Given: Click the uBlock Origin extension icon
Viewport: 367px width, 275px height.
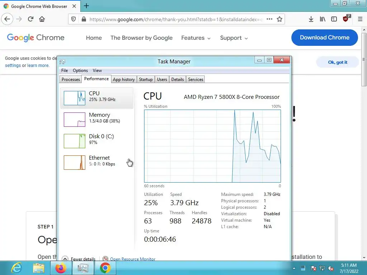Looking at the screenshot, I should tap(346, 19).
